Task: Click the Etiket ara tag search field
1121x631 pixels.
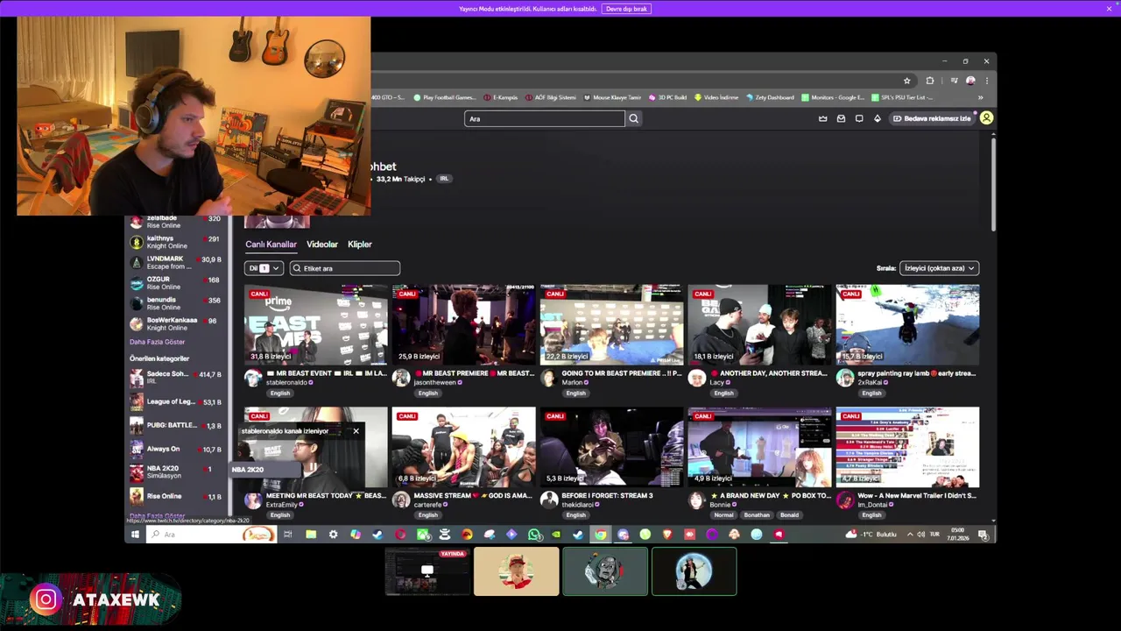Action: click(x=345, y=268)
